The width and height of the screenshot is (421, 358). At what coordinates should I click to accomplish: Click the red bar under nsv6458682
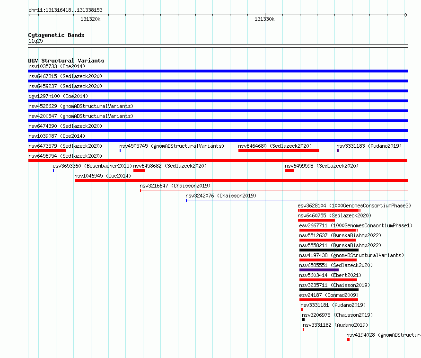[x=139, y=170]
